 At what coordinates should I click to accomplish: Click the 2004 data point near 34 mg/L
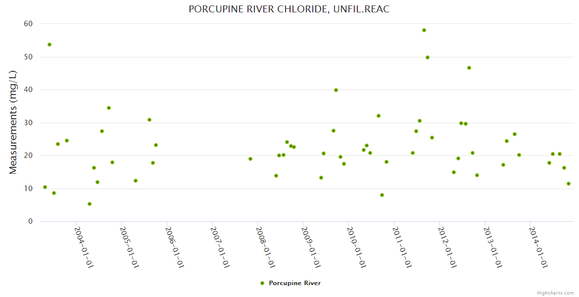point(109,108)
